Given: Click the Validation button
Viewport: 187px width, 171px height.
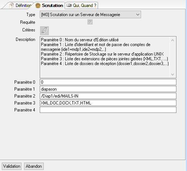Looking at the screenshot, I should (12, 166).
